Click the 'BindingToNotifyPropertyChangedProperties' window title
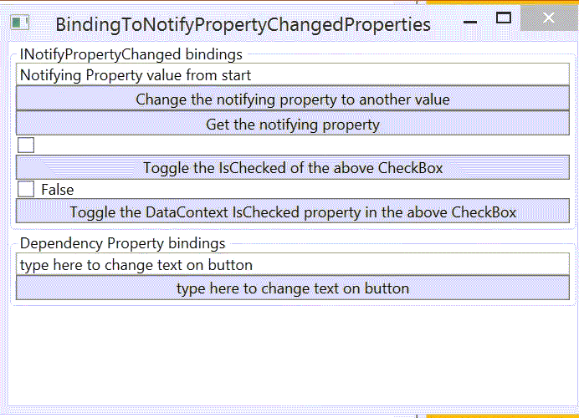This screenshot has width=579, height=418. point(243,25)
